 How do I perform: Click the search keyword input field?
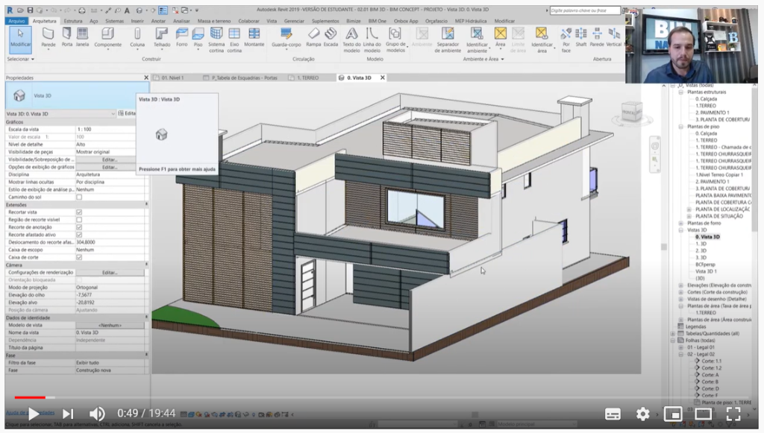click(x=585, y=10)
